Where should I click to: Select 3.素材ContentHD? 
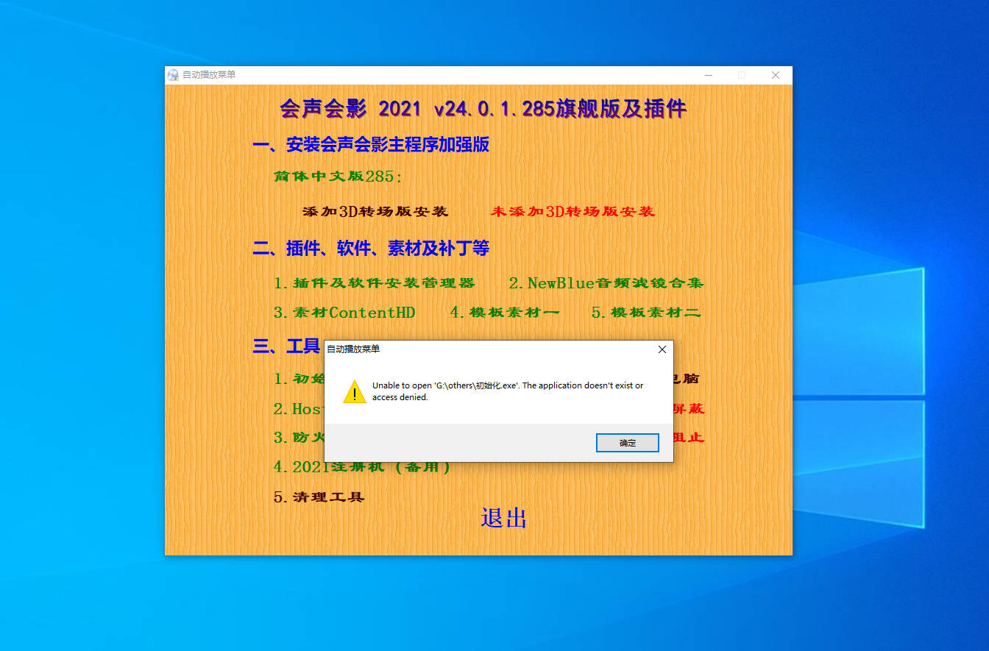(x=344, y=313)
